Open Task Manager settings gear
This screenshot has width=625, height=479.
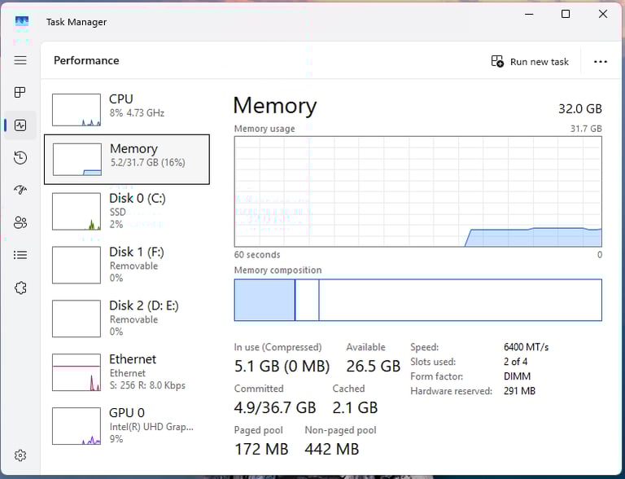pyautogui.click(x=20, y=455)
